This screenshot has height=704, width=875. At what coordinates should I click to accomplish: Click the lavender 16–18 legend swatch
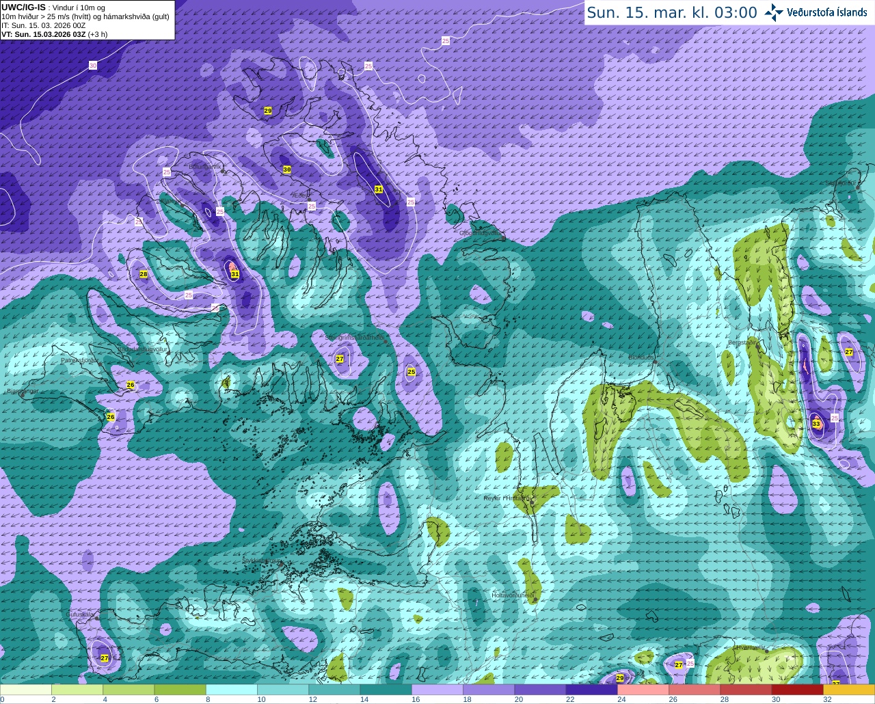click(437, 690)
